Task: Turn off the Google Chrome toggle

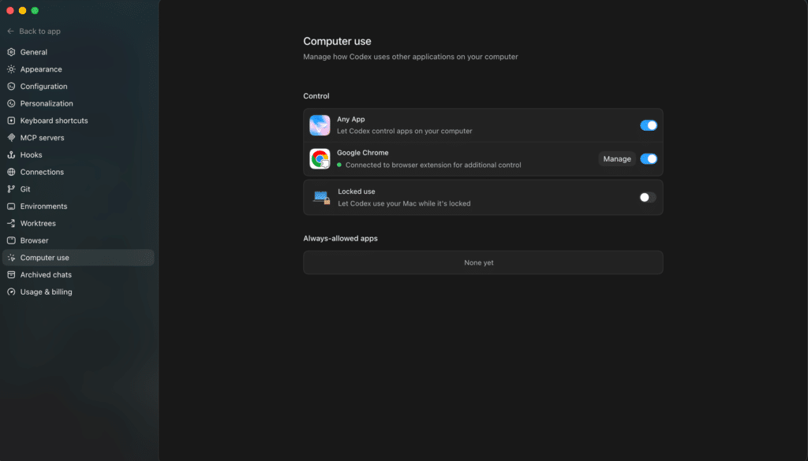Action: [649, 159]
